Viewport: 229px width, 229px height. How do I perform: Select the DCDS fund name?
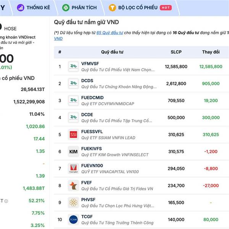[87, 81]
